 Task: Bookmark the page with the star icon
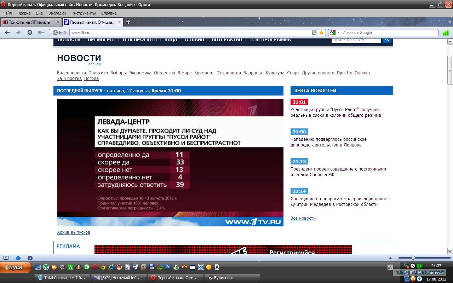coord(321,33)
